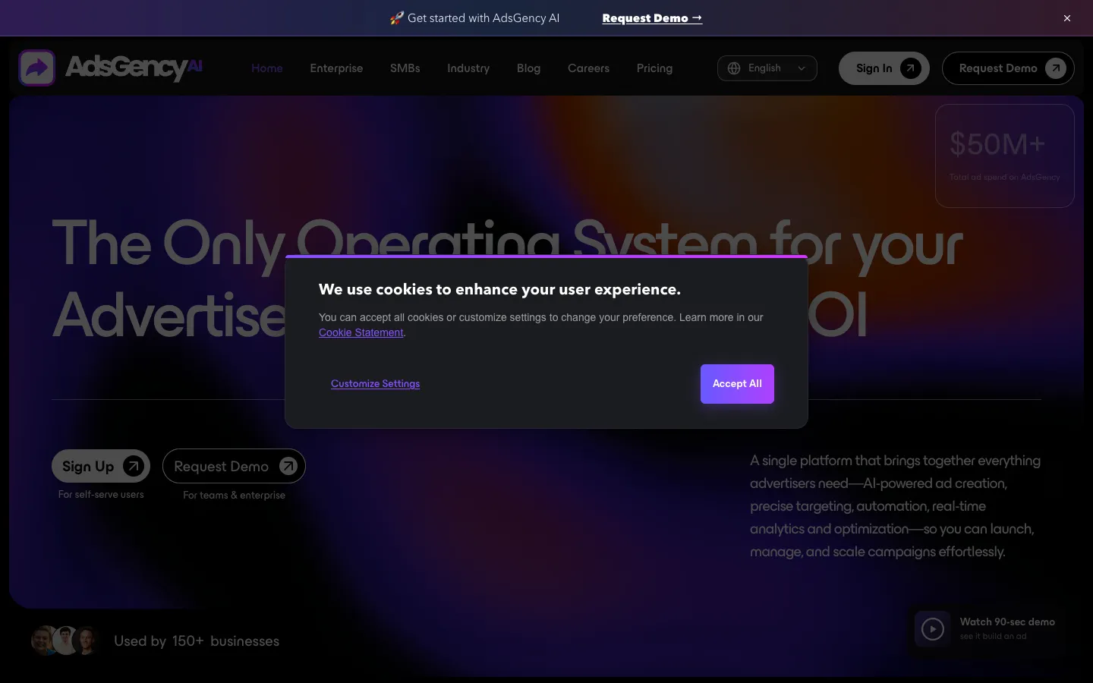Click the hero Request Demo button
This screenshot has width=1093, height=683.
coord(234,466)
